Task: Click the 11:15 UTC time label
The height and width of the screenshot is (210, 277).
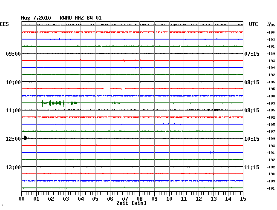Action: [252, 167]
